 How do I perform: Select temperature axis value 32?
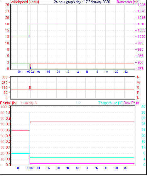144,118
